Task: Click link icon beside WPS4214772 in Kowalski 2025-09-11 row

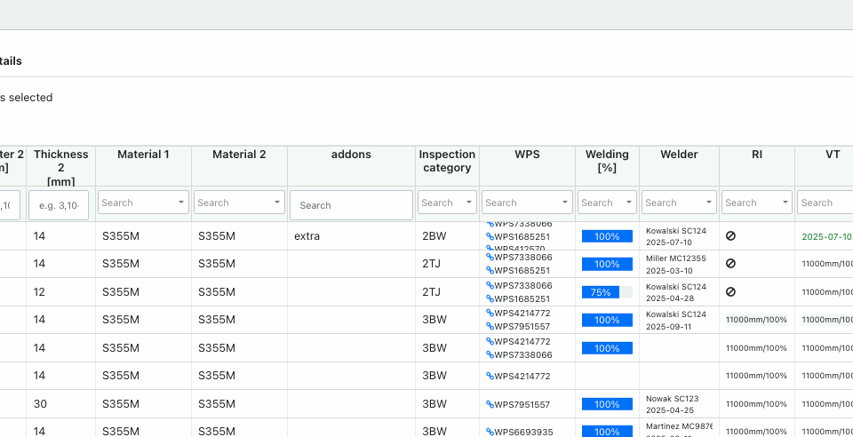Action: [x=490, y=314]
